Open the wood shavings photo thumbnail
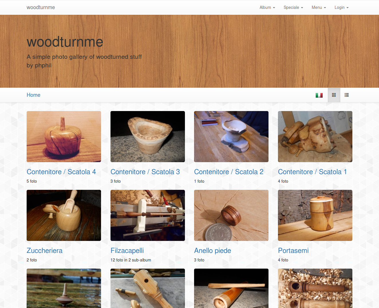Screen dimensions: 379x308 point(315,288)
